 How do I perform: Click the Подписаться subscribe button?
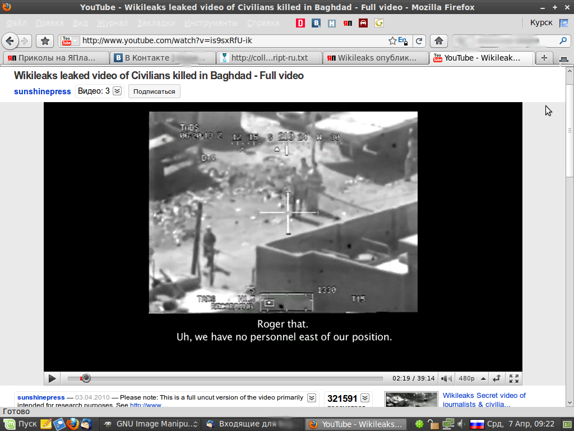(154, 91)
